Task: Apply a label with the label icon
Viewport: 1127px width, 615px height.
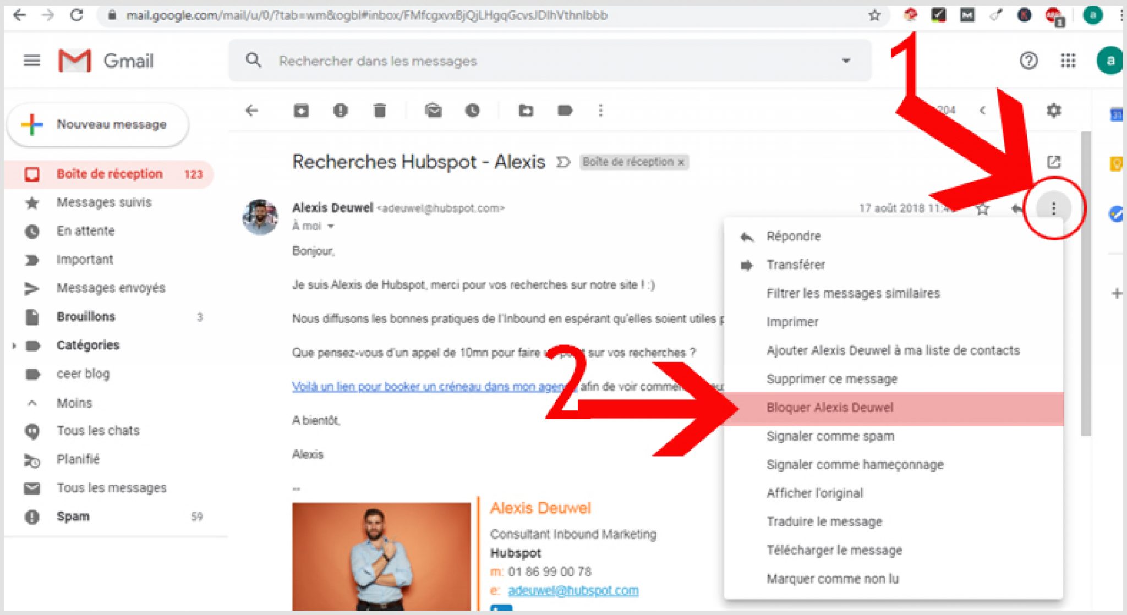Action: click(x=565, y=111)
